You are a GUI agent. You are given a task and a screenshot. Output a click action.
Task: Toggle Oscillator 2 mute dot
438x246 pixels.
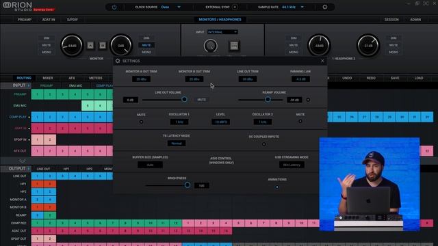pyautogui.click(x=300, y=122)
